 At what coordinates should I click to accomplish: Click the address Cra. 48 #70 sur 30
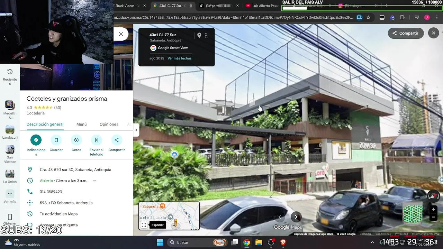75,169
